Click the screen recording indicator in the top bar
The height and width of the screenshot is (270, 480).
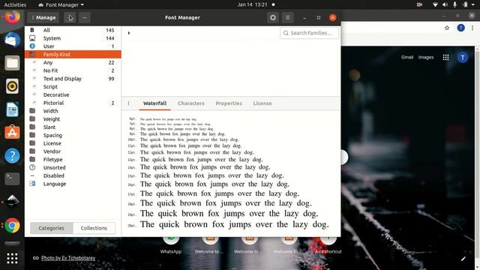click(419, 5)
